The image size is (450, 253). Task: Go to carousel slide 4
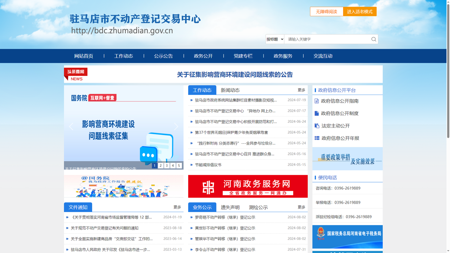(173, 166)
